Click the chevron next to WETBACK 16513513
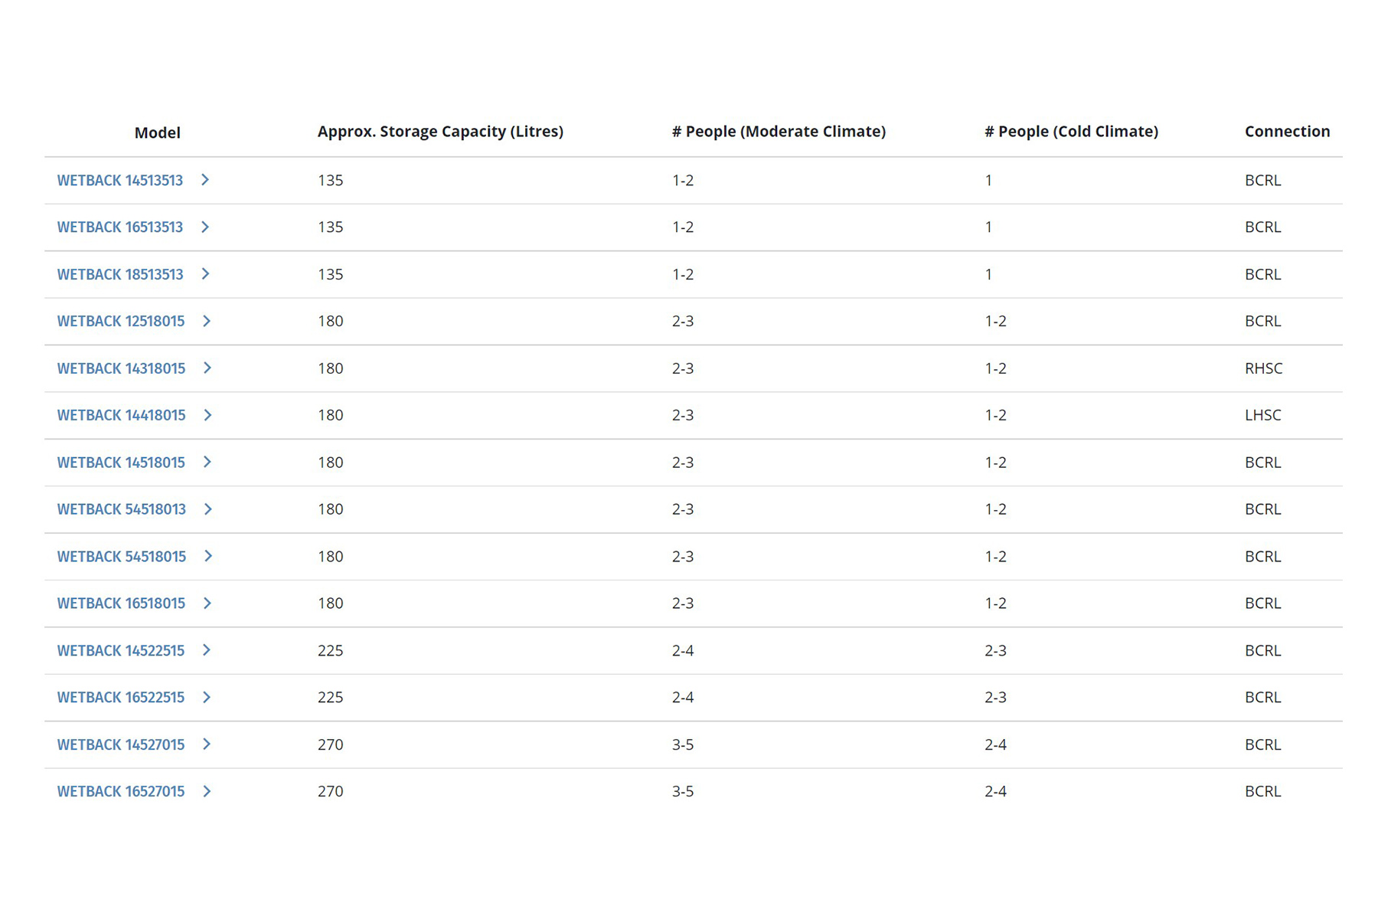This screenshot has height=919, width=1378. pos(205,227)
